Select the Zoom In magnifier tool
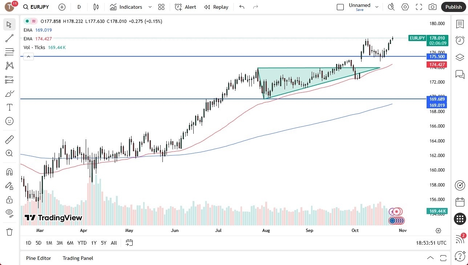Viewport: 468px width, 265px height. tap(9, 153)
